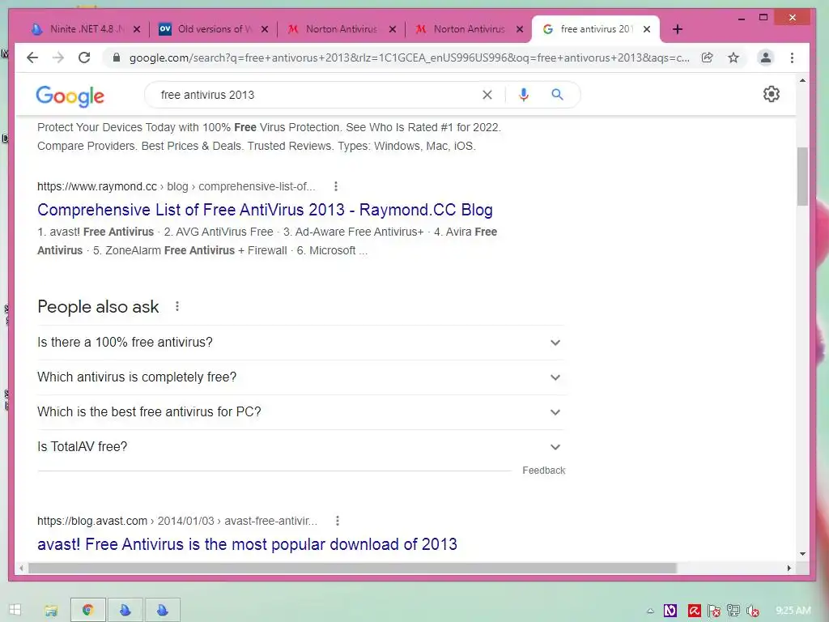Screen dimensions: 829x622
Task: Open the Chrome profile avatar
Action: (765, 58)
